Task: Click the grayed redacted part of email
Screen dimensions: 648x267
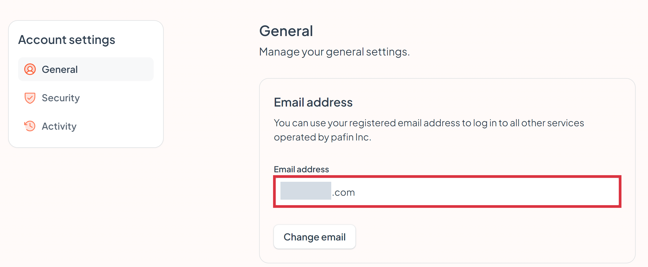Action: [x=306, y=191]
